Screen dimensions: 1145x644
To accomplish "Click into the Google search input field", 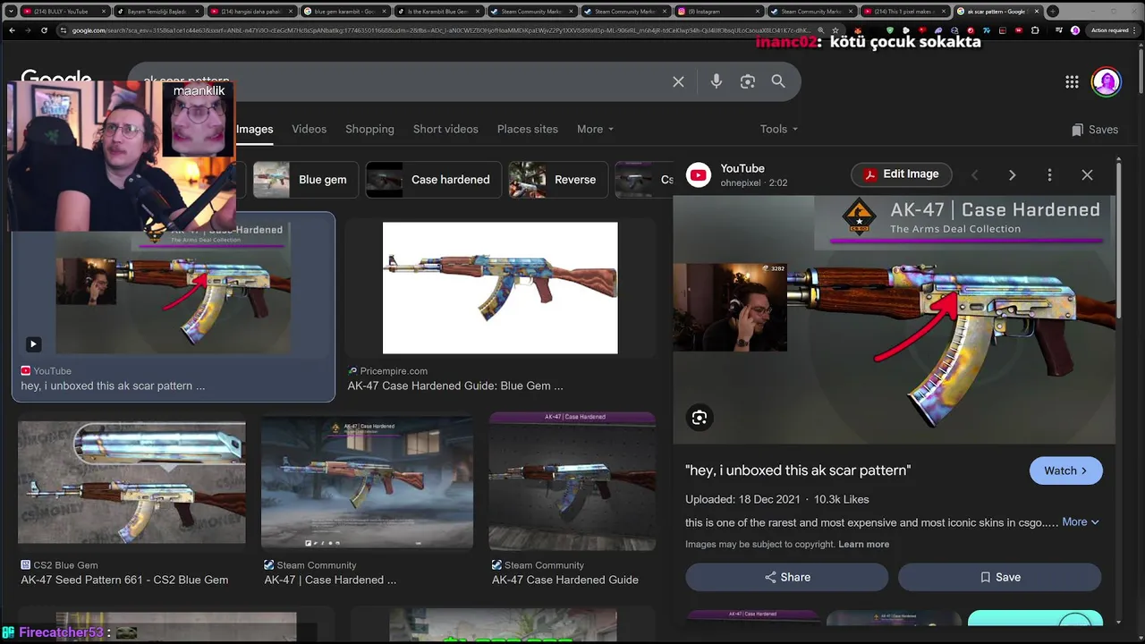I will pyautogui.click(x=403, y=81).
